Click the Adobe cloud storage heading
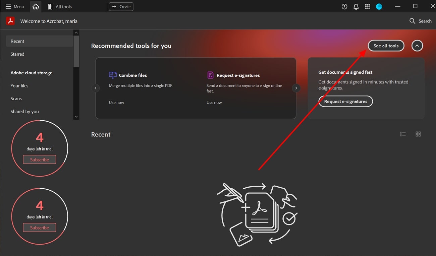This screenshot has width=436, height=256. pos(32,73)
